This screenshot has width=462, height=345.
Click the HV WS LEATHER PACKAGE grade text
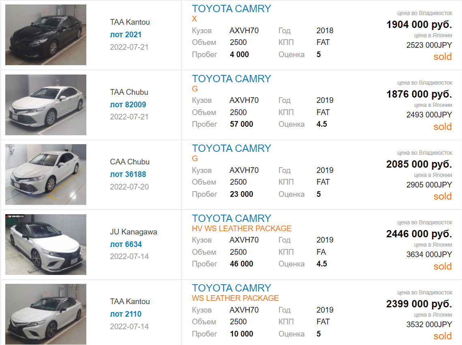242,229
